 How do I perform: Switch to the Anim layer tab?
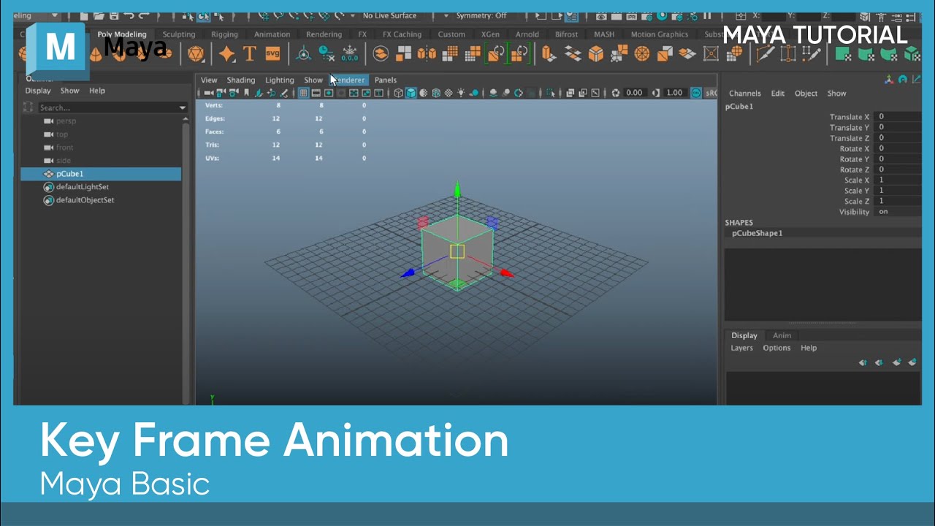(782, 335)
